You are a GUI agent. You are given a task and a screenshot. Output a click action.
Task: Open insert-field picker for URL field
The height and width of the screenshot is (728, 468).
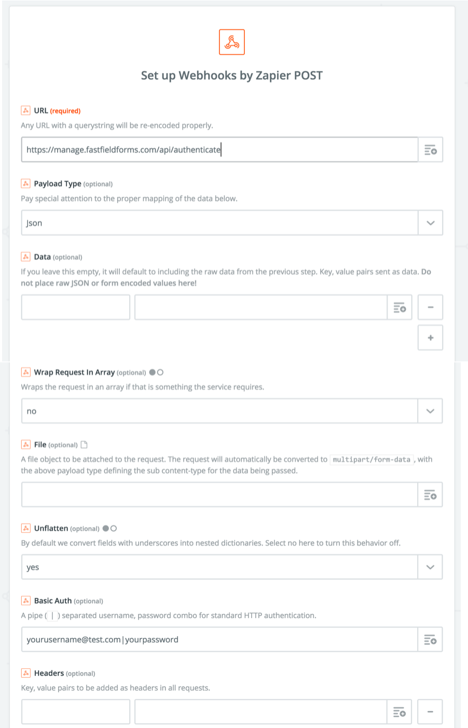click(430, 150)
